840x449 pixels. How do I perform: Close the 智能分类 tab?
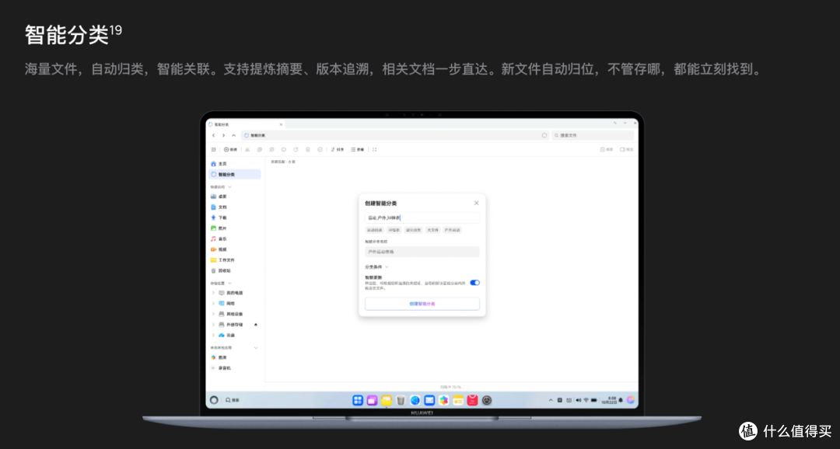click(281, 124)
